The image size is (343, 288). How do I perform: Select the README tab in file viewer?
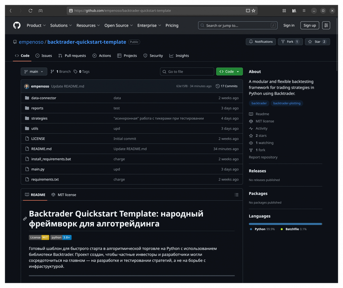click(35, 195)
